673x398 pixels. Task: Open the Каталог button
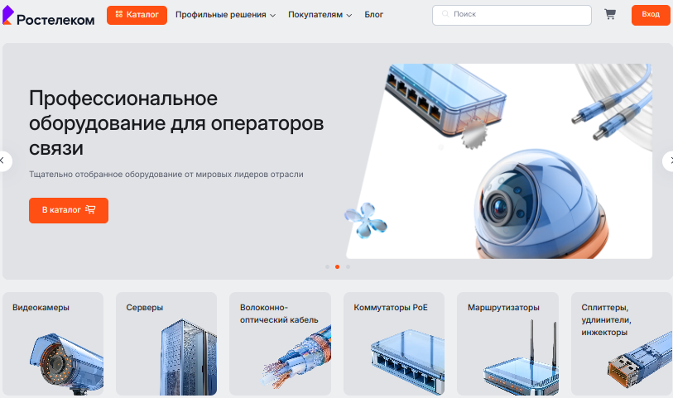click(137, 15)
